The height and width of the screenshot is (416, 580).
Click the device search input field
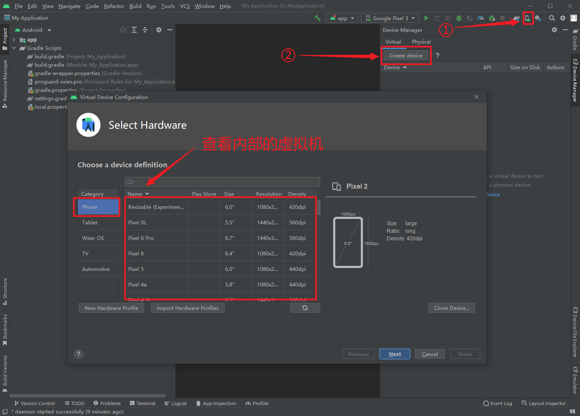tap(223, 182)
